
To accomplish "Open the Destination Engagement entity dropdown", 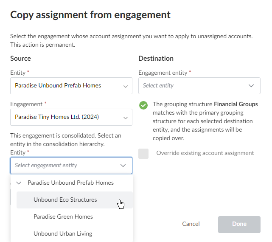I will [x=195, y=86].
